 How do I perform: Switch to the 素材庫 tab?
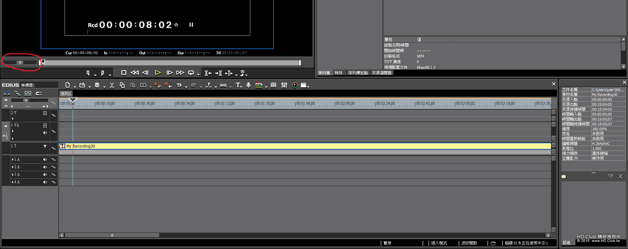[324, 73]
